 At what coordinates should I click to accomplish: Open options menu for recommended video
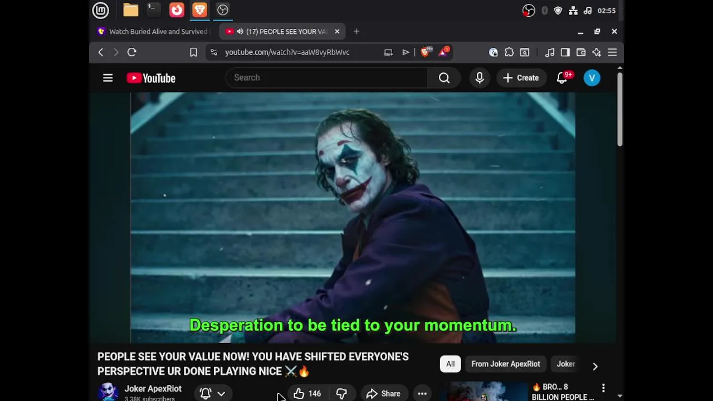(x=603, y=388)
